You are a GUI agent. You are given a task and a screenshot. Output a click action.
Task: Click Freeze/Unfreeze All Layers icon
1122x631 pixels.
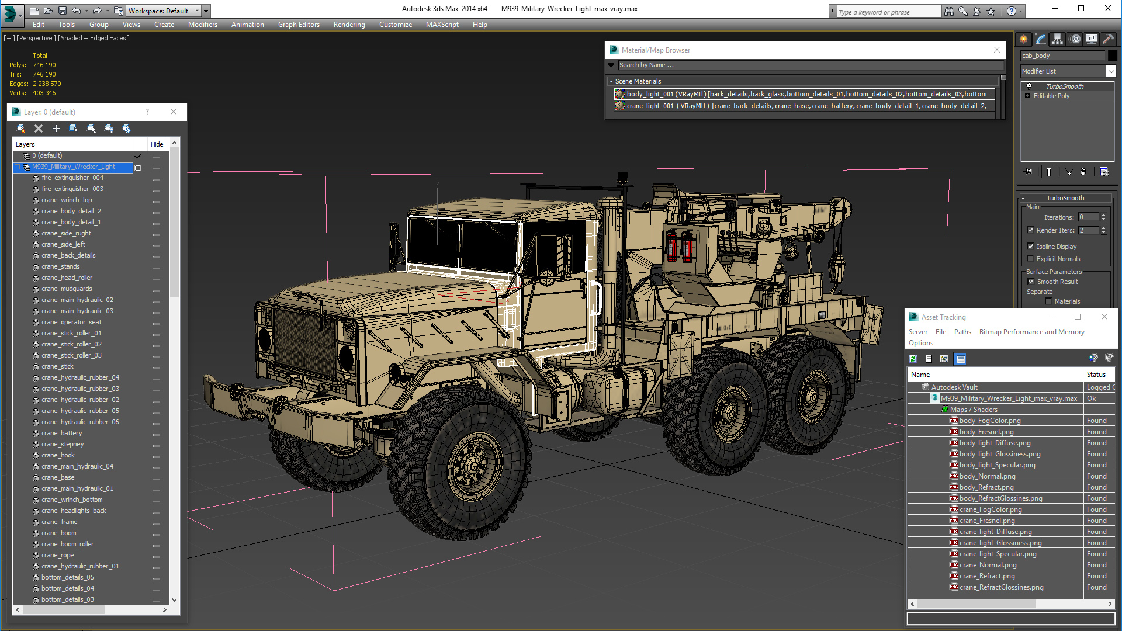(x=126, y=128)
